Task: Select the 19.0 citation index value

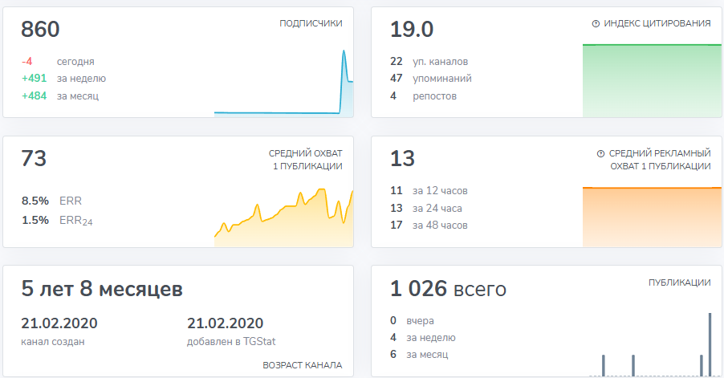Action: tap(412, 30)
